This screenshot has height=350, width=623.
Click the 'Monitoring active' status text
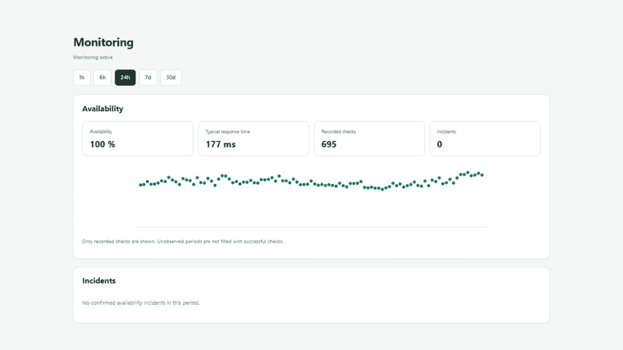[93, 57]
